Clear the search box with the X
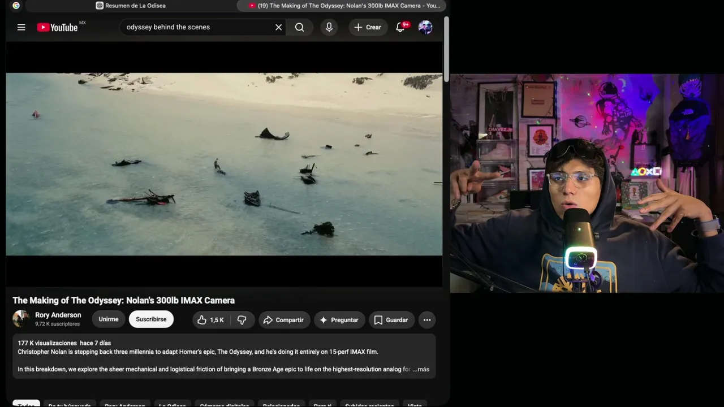 (278, 27)
